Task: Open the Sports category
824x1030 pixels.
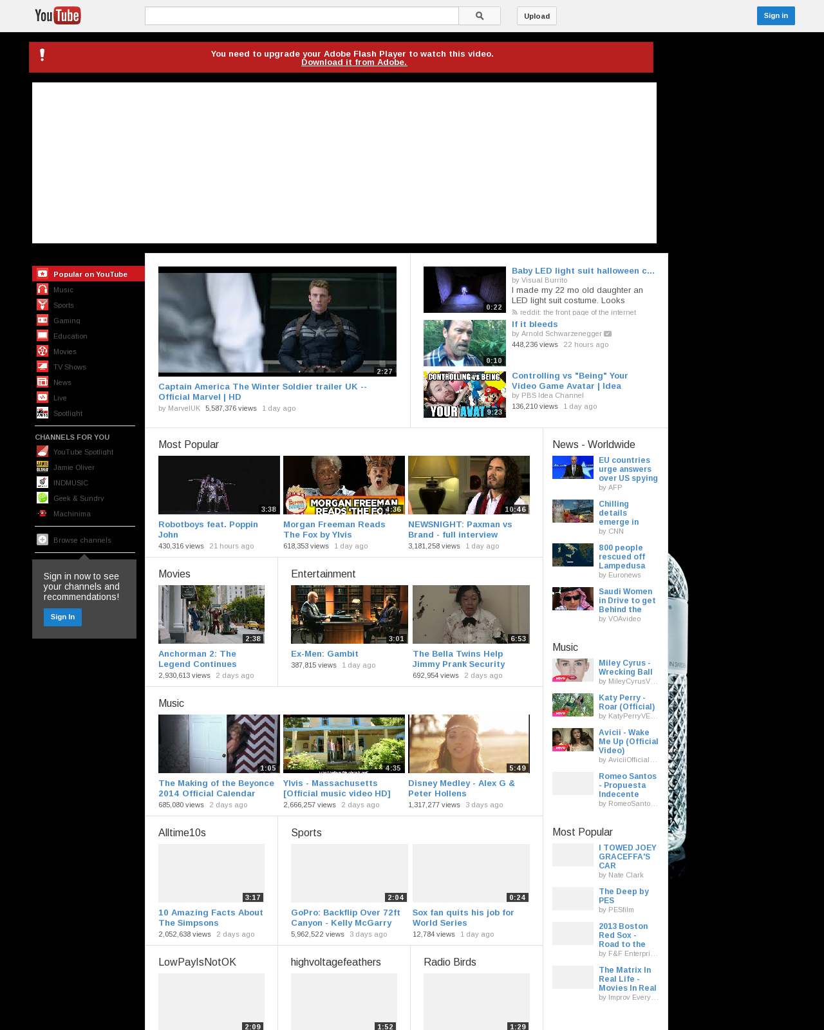Action: [x=64, y=305]
